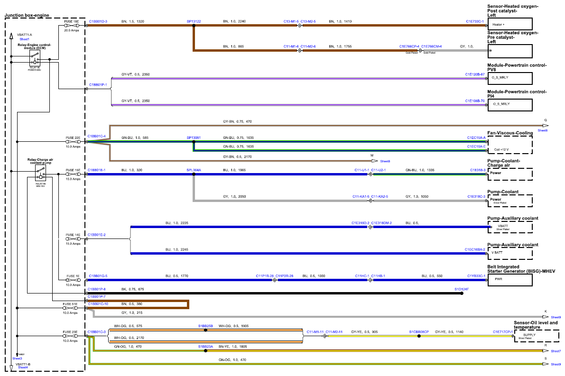This screenshot has height=376, width=565.
Task: Click the VBATT1-A upward arrow
Action: click(11, 36)
